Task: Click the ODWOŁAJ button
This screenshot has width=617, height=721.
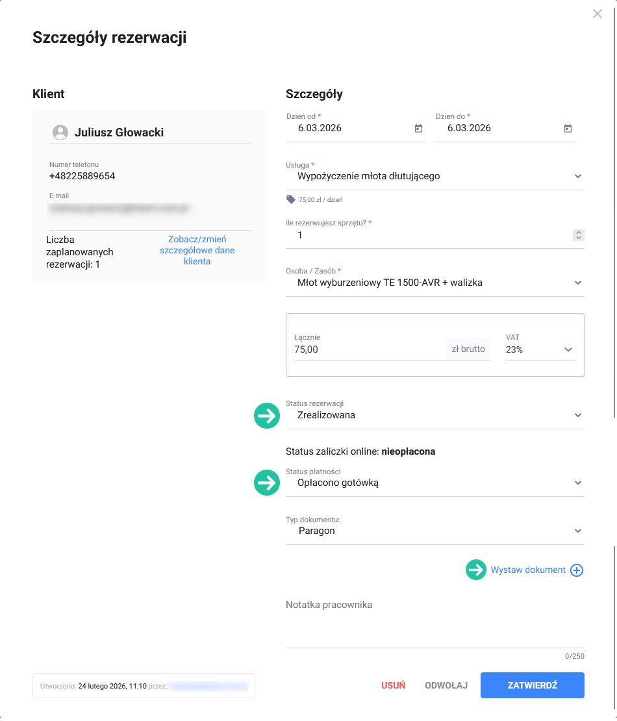Action: [446, 685]
